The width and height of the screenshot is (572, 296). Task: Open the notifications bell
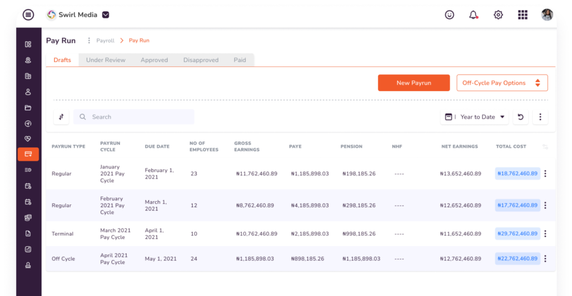pyautogui.click(x=474, y=15)
